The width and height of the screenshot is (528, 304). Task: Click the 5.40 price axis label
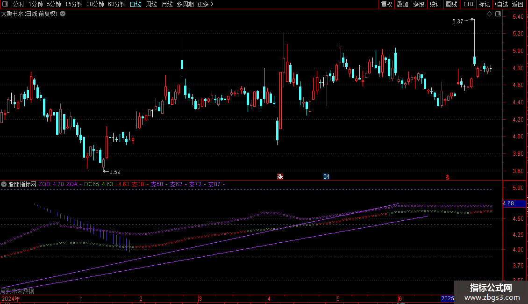518,17
